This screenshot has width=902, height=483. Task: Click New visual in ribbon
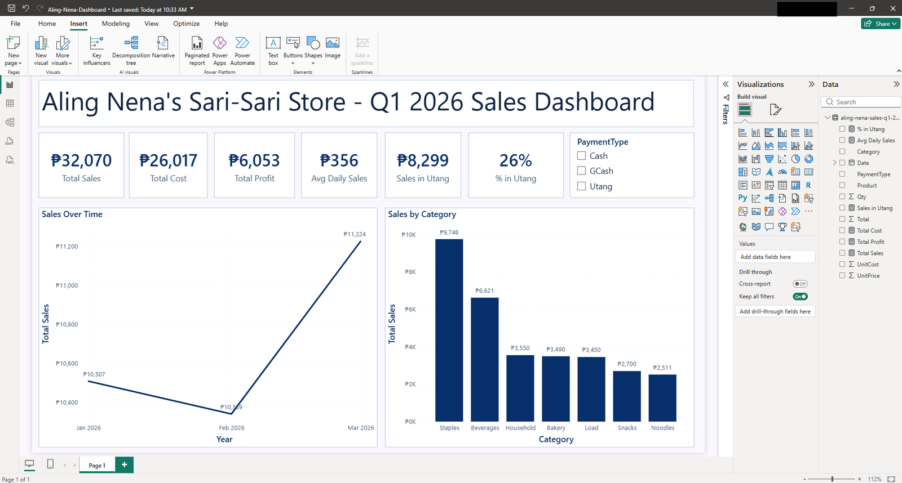tap(41, 51)
